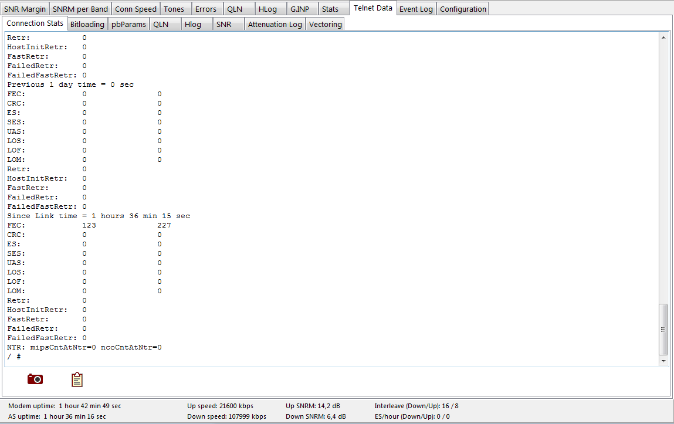Open the Vectoring sub-tab
Viewport: 674px width, 424px height.
tap(326, 25)
